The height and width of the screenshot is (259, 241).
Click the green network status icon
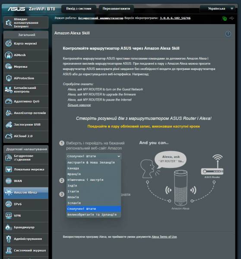225,18
